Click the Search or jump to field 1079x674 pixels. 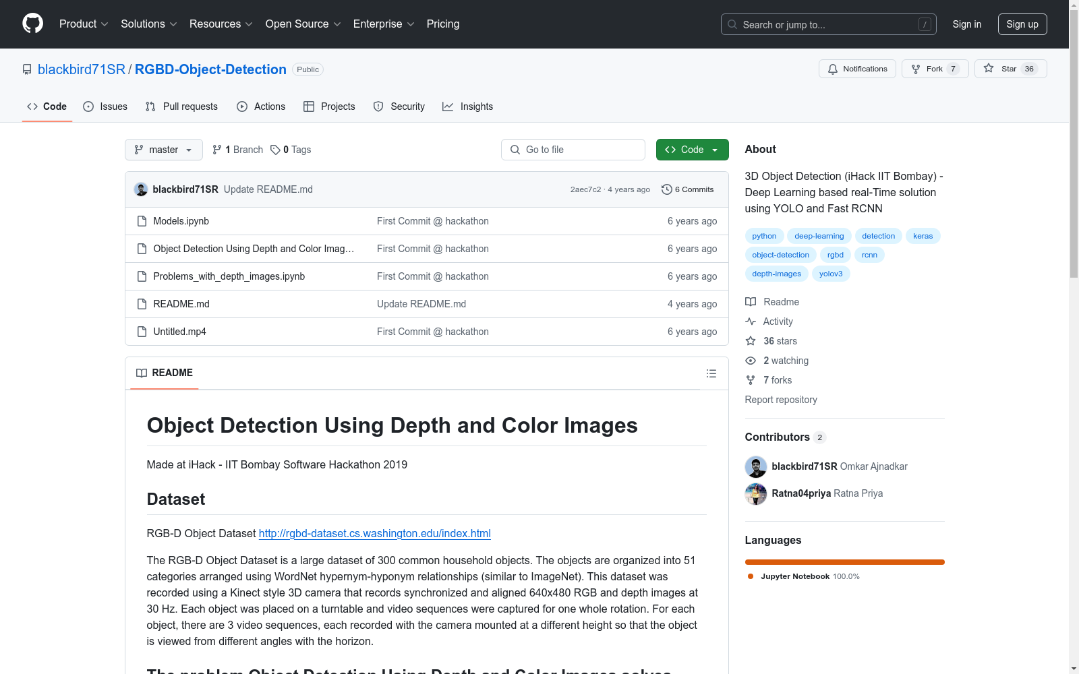pos(829,24)
